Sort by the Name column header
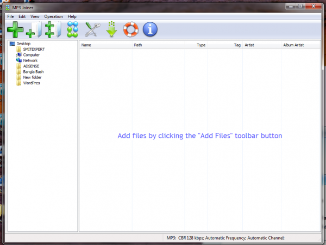Screen dimensions: 326x245 tap(106, 45)
